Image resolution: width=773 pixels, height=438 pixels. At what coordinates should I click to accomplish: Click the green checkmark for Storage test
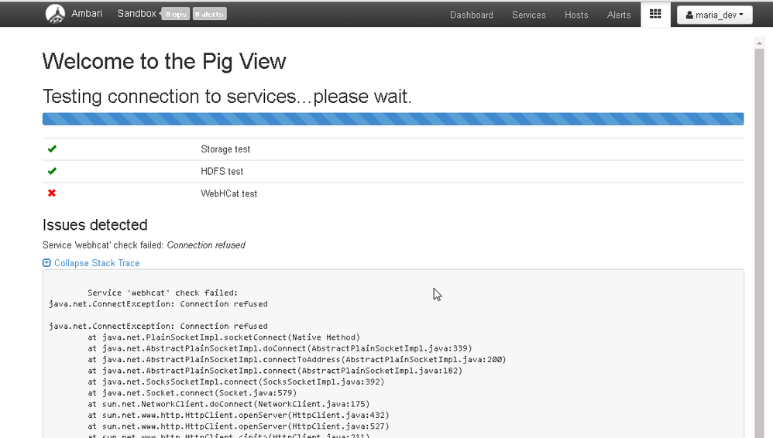(x=52, y=149)
